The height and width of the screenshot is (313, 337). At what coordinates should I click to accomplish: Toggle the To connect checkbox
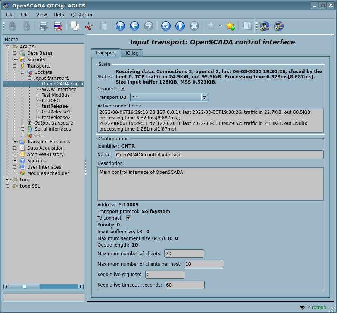pyautogui.click(x=128, y=218)
